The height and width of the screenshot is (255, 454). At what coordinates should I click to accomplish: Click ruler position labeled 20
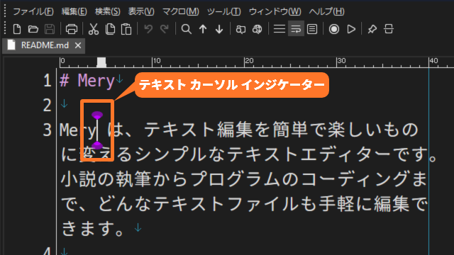click(248, 61)
